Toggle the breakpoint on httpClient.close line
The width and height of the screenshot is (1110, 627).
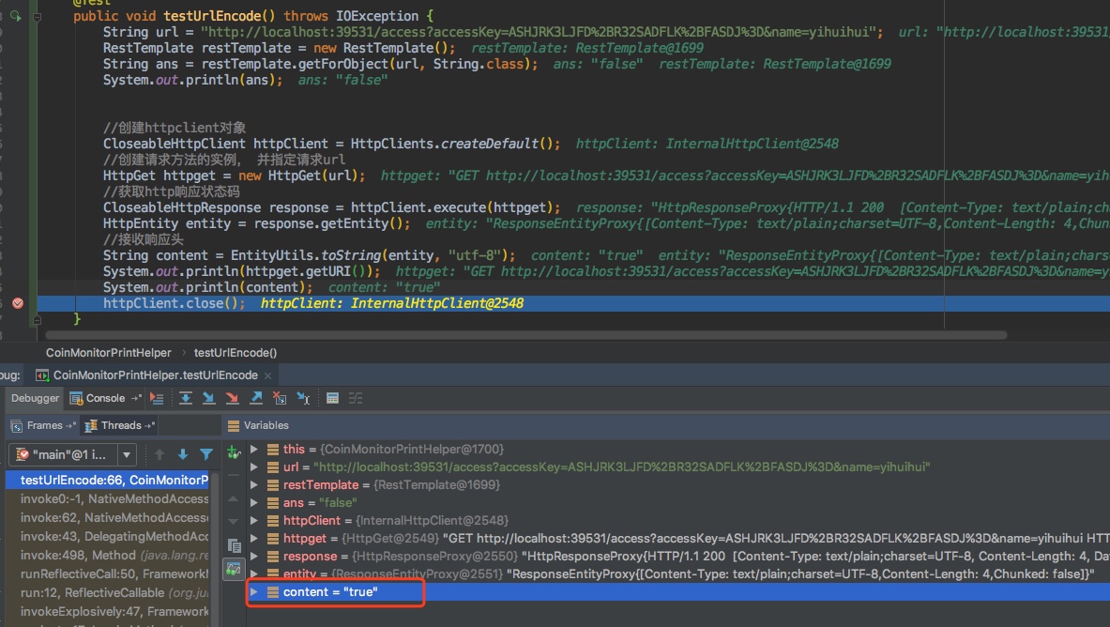pos(17,302)
